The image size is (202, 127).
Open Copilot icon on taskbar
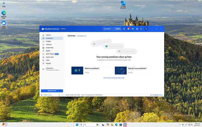click(x=107, y=125)
